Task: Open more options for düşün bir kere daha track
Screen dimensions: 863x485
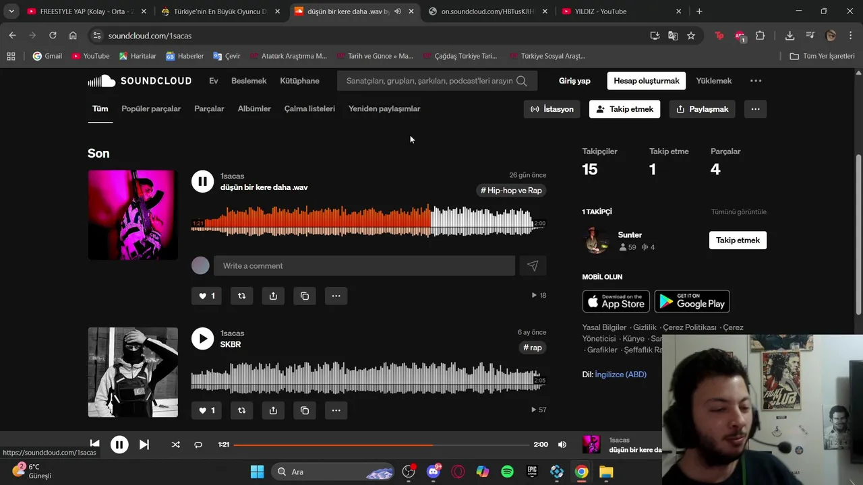Action: [336, 296]
